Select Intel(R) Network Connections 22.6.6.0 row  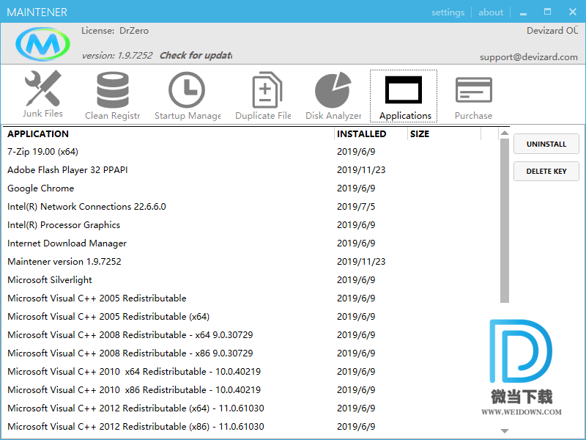click(x=251, y=207)
